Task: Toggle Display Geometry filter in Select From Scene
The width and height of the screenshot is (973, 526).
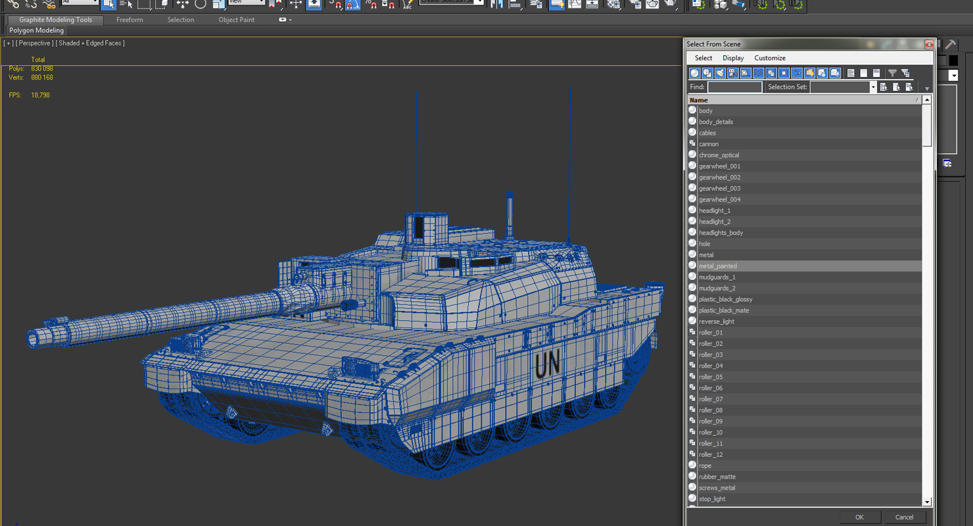Action: tap(695, 73)
